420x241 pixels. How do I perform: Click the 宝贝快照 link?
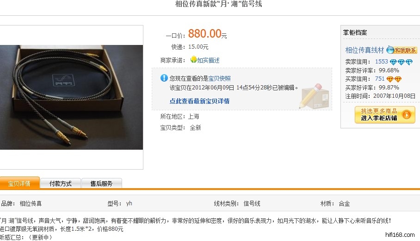pos(219,79)
